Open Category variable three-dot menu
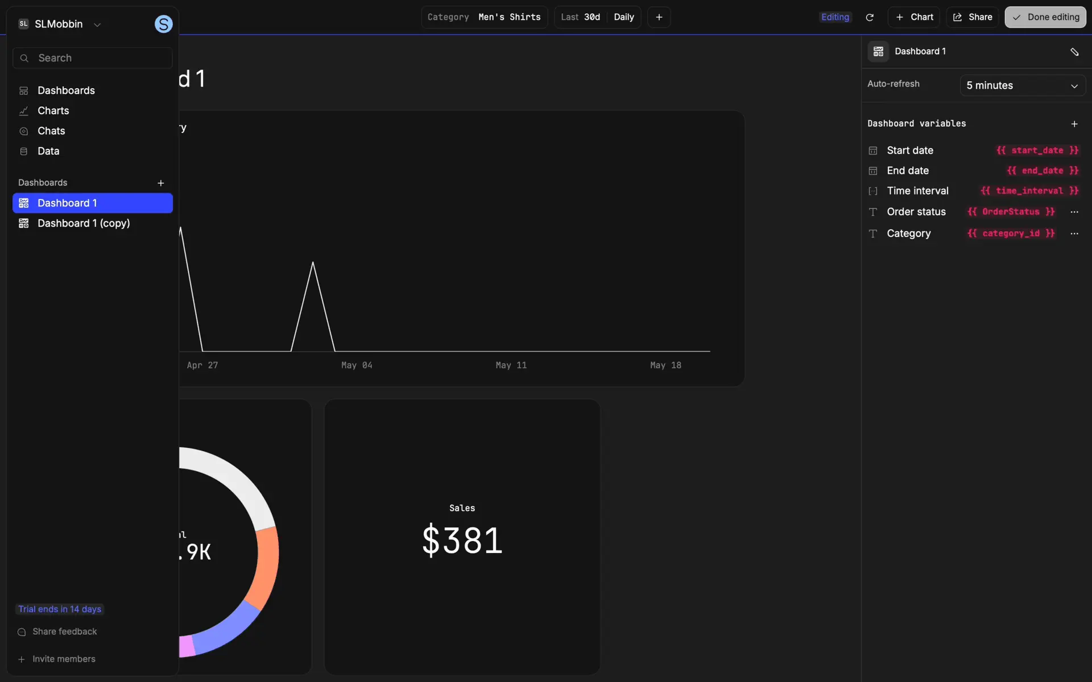The height and width of the screenshot is (682, 1092). tap(1074, 234)
